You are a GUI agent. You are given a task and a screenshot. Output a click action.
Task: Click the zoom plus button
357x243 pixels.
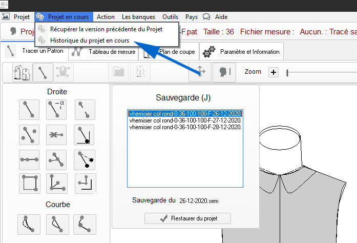coord(274,72)
